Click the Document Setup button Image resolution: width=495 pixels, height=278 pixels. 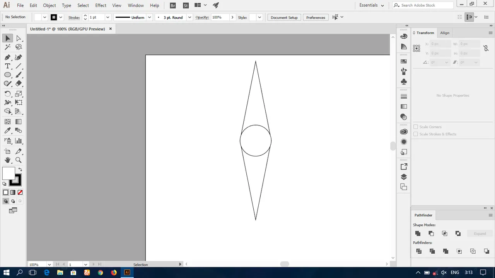(284, 17)
